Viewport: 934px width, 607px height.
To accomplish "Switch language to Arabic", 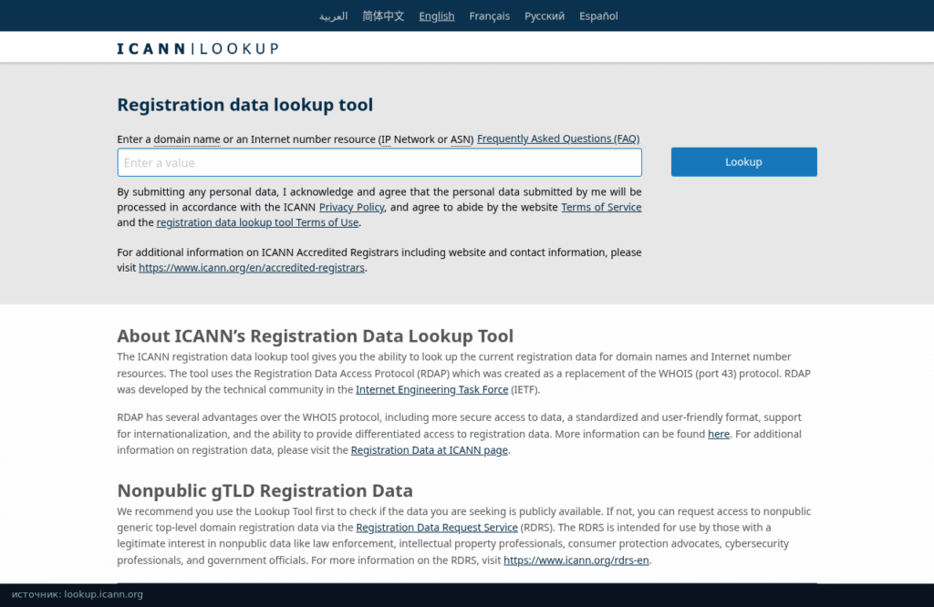I will click(x=333, y=16).
